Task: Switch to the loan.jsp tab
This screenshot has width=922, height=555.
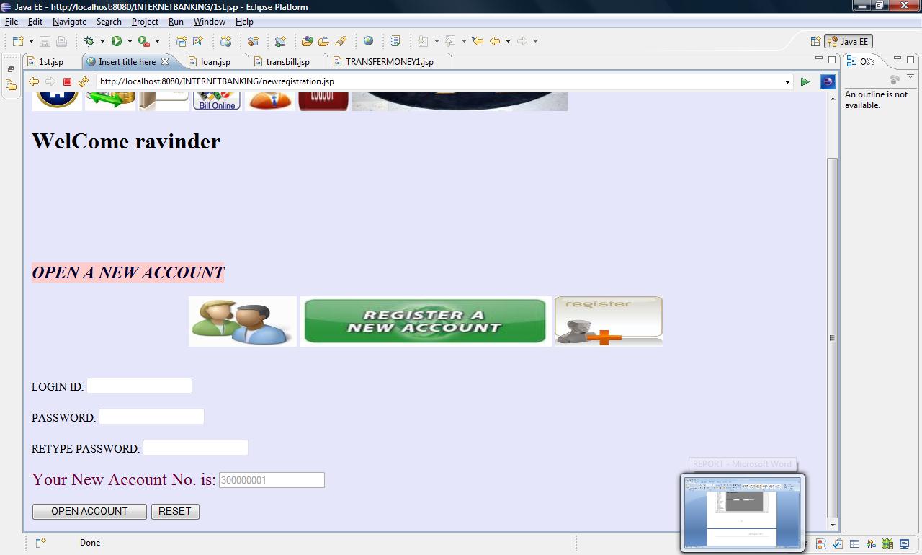Action: [215, 62]
